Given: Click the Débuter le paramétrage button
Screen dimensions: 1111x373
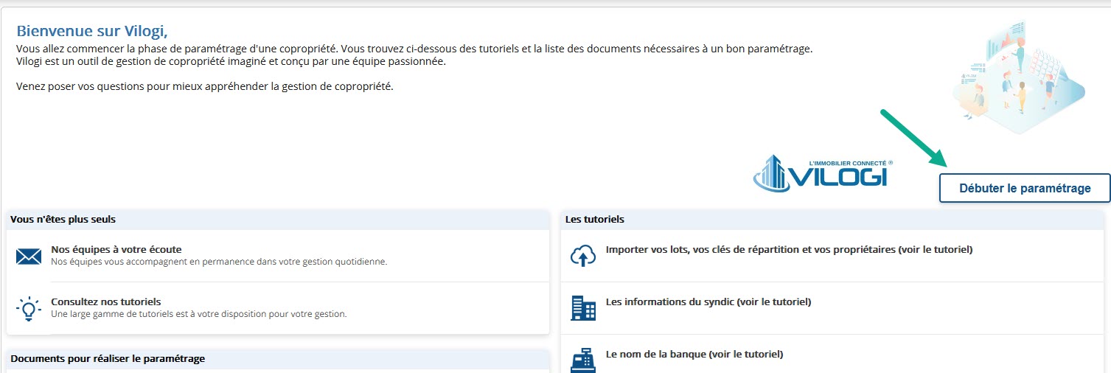Looking at the screenshot, I should click(x=1025, y=188).
